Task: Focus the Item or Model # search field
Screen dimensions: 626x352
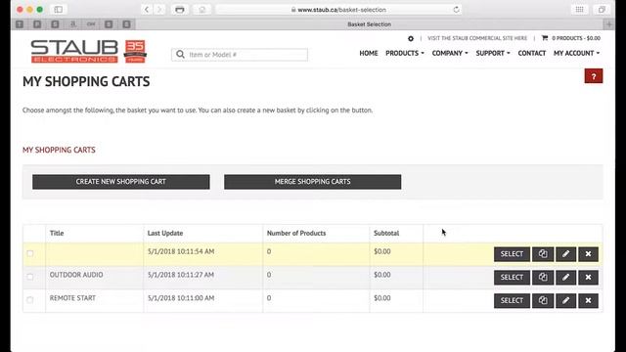Action: click(x=240, y=55)
